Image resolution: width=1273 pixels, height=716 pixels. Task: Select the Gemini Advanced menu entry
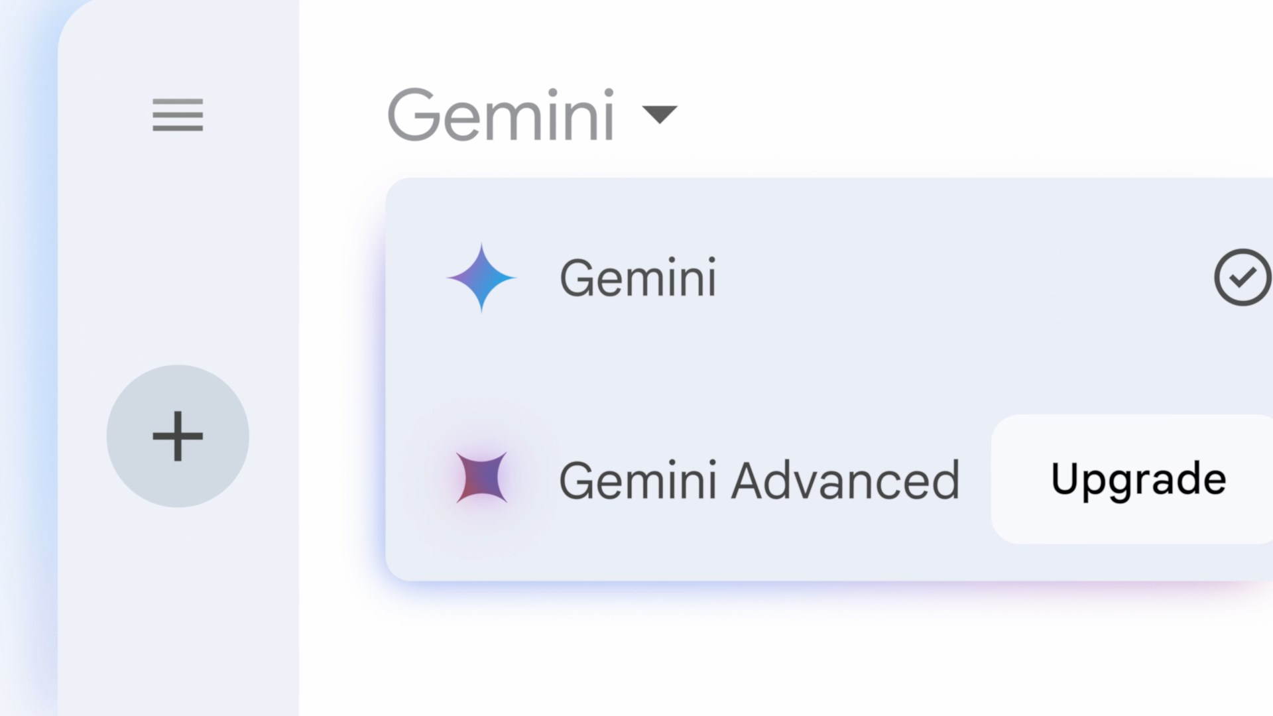click(x=759, y=480)
